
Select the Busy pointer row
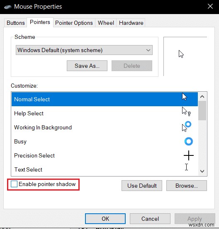click(x=105, y=141)
